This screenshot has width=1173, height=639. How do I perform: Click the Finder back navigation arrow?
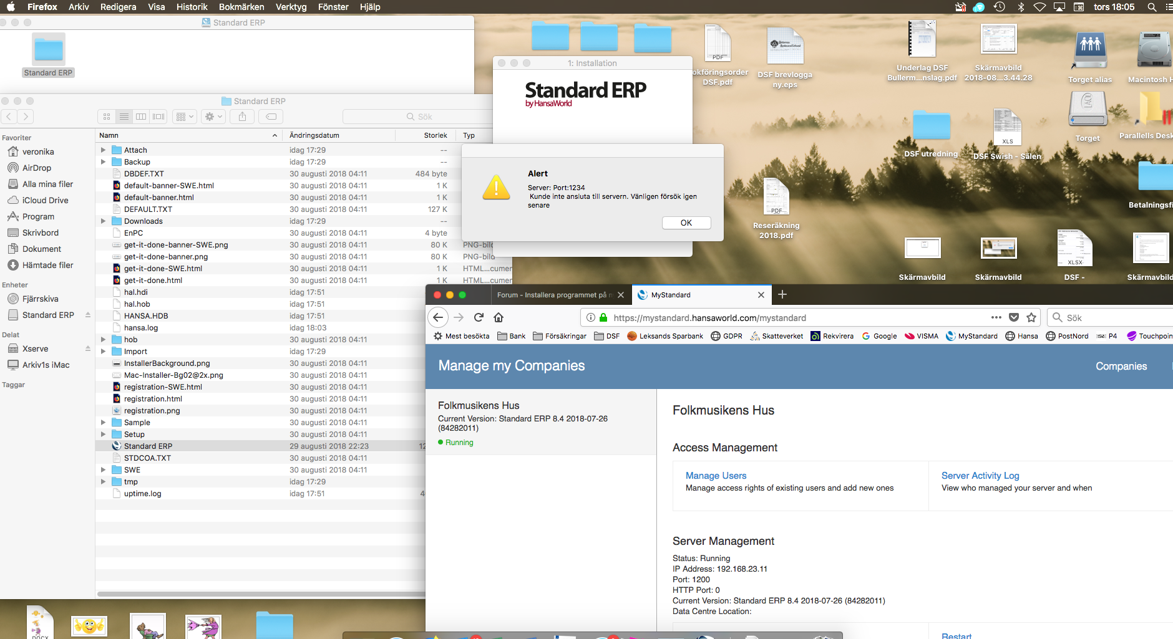(x=9, y=117)
